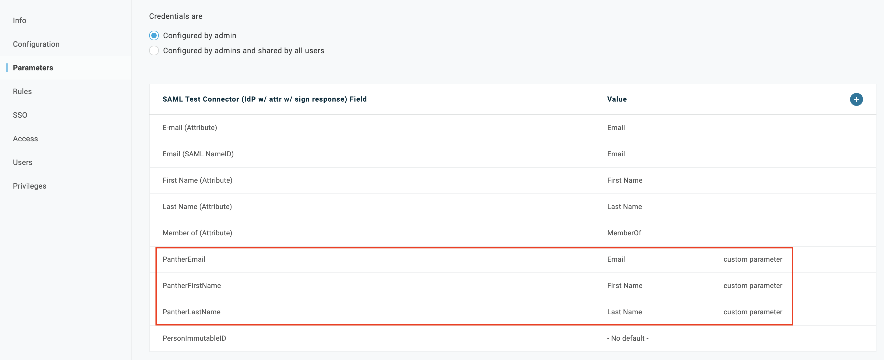Image resolution: width=884 pixels, height=360 pixels.
Task: Edit First Name (Attribute) field row
Action: (x=197, y=181)
